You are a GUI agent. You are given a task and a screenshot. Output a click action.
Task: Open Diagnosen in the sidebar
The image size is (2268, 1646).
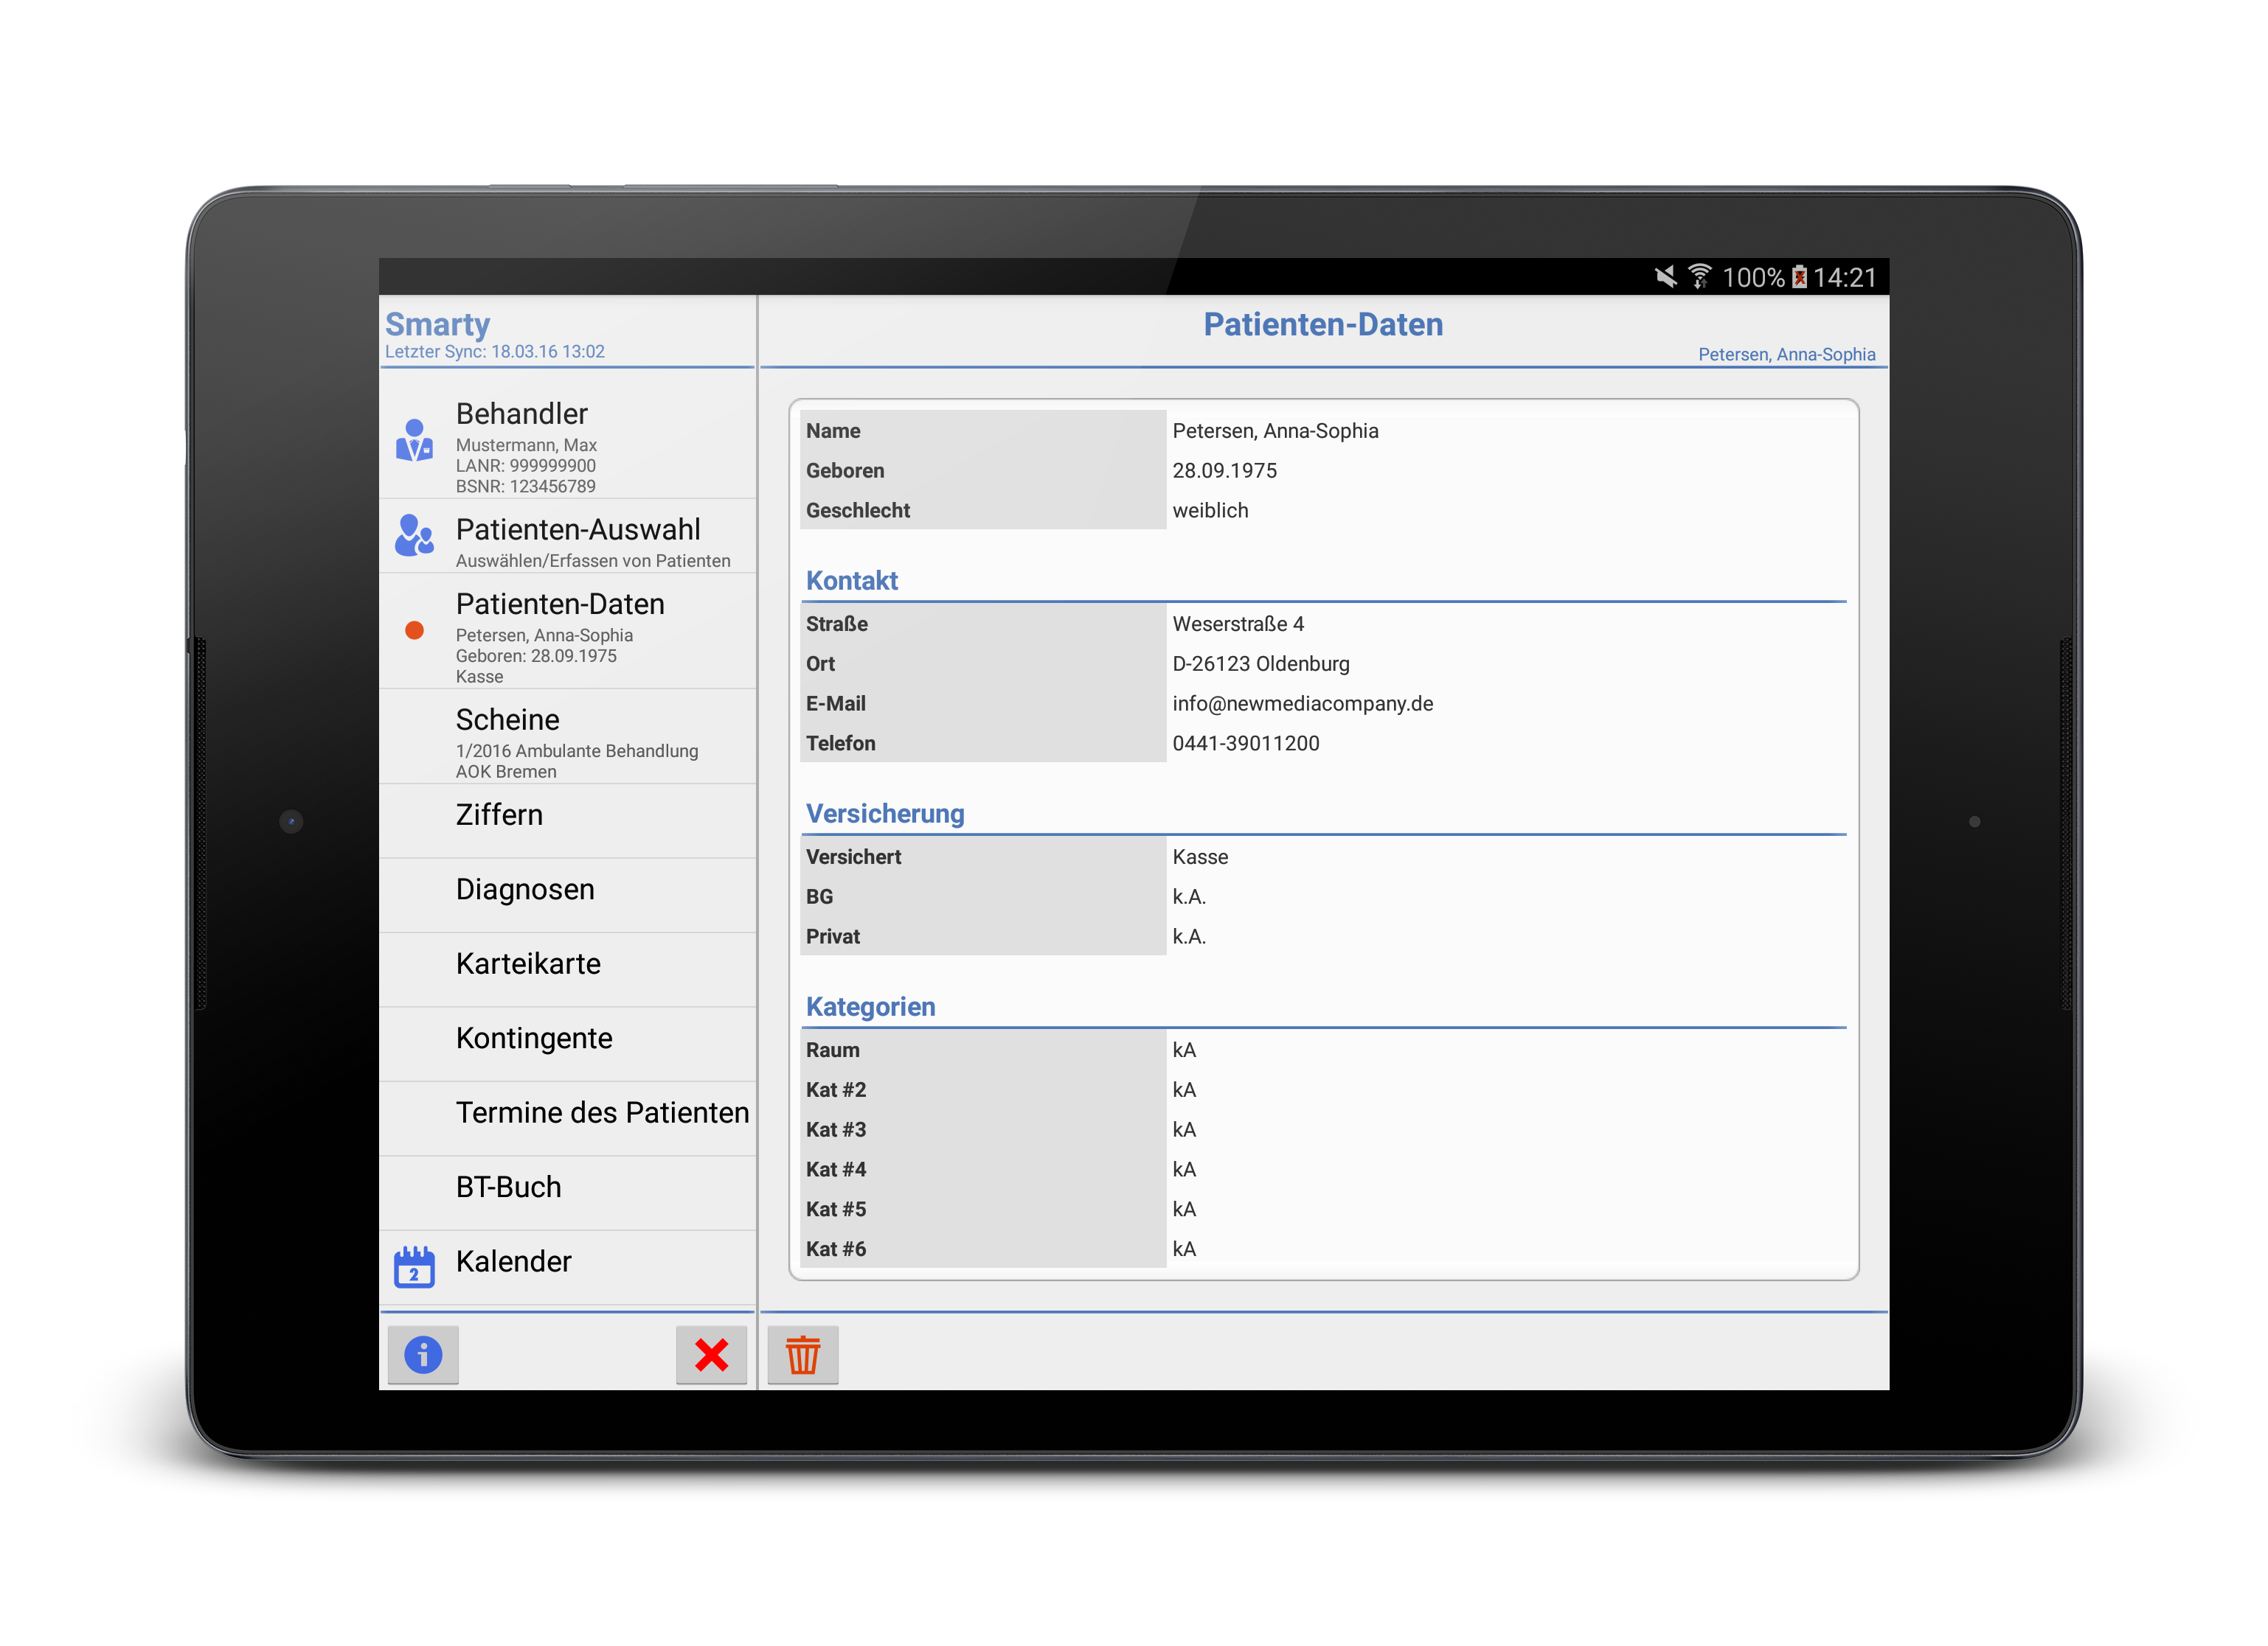(x=567, y=896)
